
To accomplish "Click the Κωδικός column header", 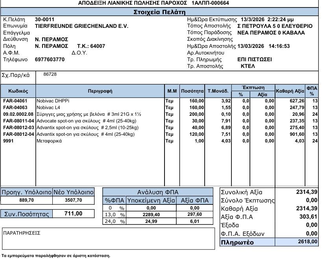I will (x=18, y=91).
